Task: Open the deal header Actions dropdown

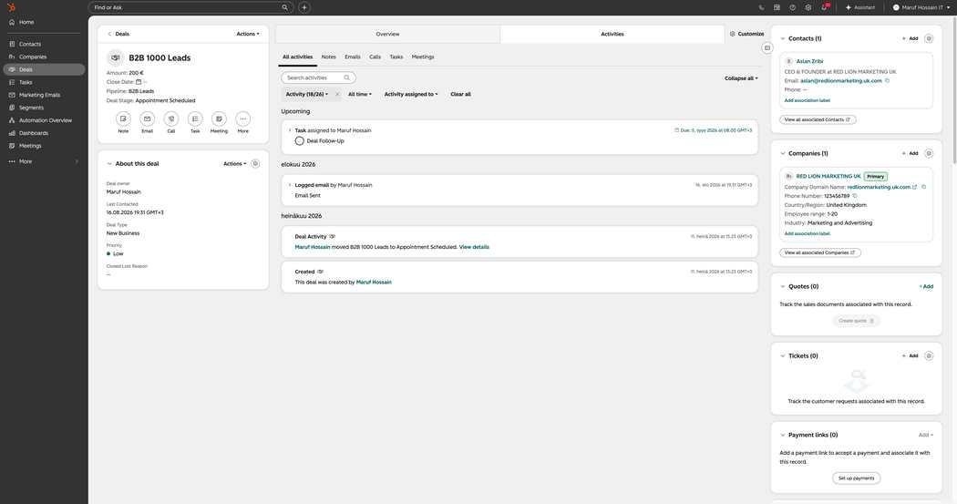Action: tap(248, 34)
